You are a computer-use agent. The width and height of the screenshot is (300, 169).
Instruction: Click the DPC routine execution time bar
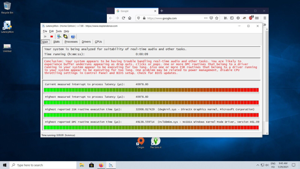click(x=151, y=127)
